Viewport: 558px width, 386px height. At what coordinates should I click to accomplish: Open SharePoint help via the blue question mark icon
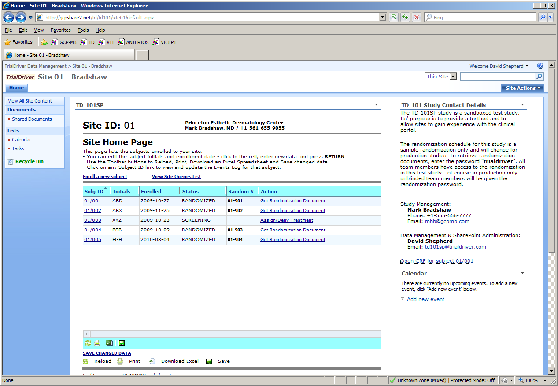[x=540, y=66]
